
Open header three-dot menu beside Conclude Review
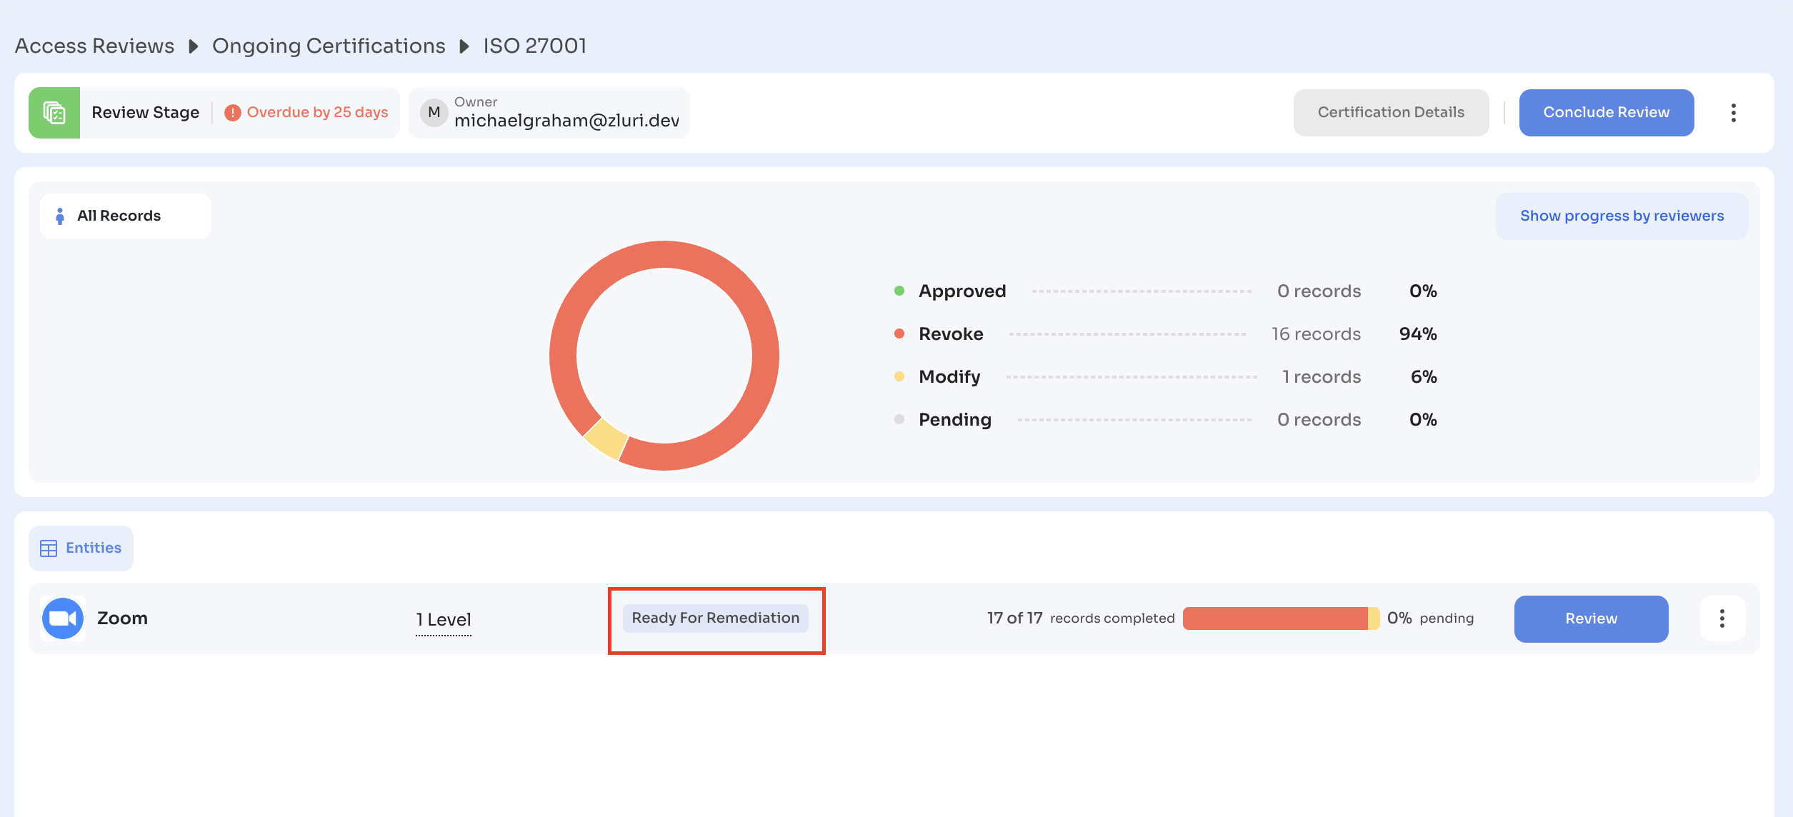point(1734,113)
